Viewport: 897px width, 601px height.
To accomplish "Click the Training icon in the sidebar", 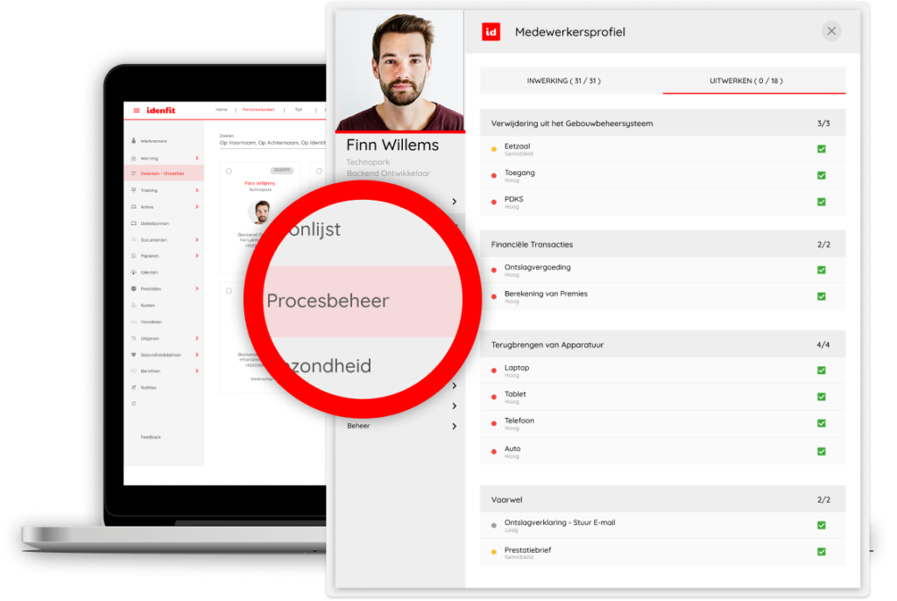I will [133, 190].
